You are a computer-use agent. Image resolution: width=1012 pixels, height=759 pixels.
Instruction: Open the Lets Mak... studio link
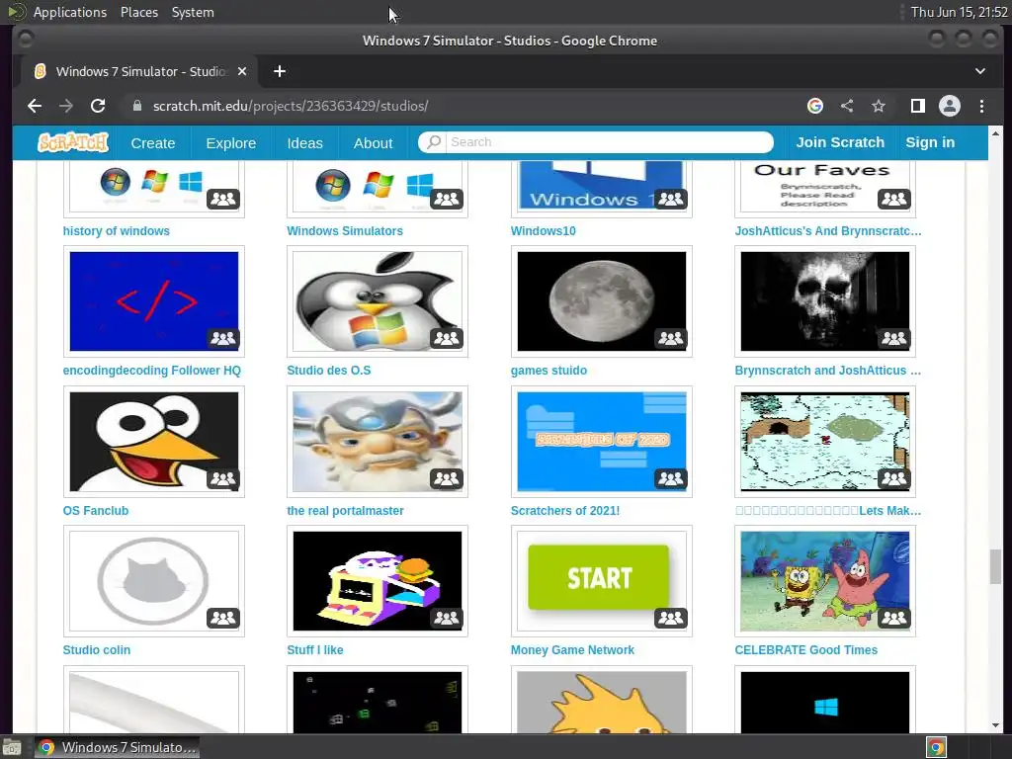[x=828, y=511]
